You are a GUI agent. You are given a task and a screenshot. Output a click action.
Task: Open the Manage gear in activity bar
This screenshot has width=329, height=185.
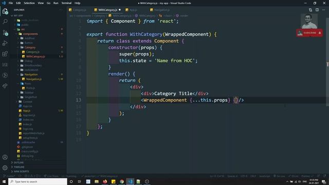[5, 168]
